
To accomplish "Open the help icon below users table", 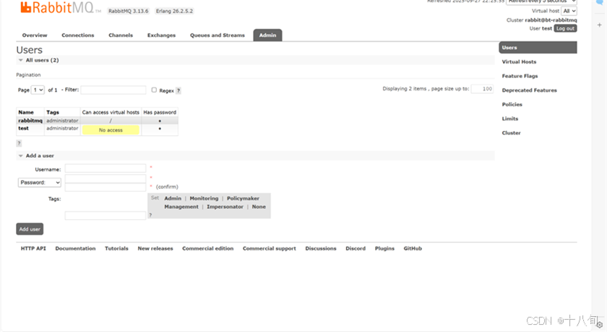I will pyautogui.click(x=19, y=143).
